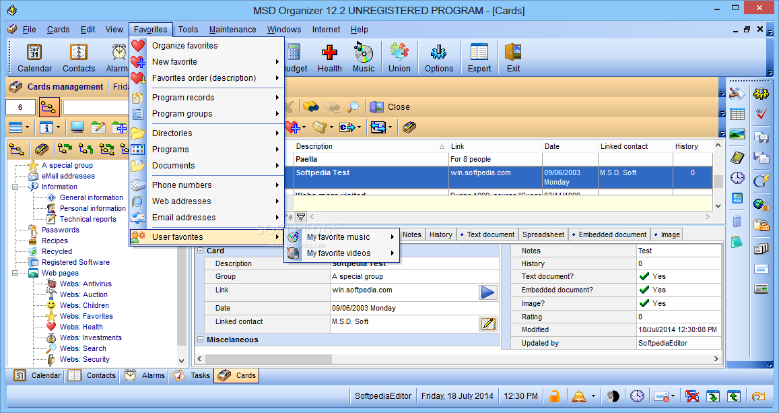Open Options from the toolbar
779x413 pixels.
point(439,58)
